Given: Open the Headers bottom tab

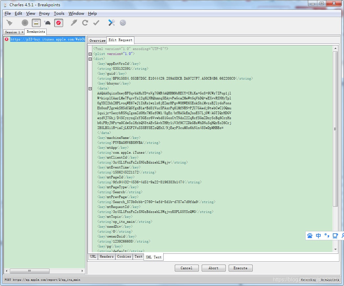Looking at the screenshot, I should click(107, 256).
